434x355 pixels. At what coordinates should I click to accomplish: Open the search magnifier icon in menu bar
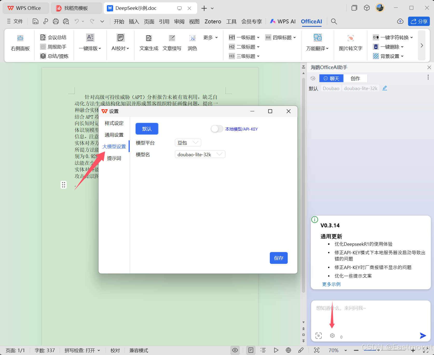click(334, 22)
